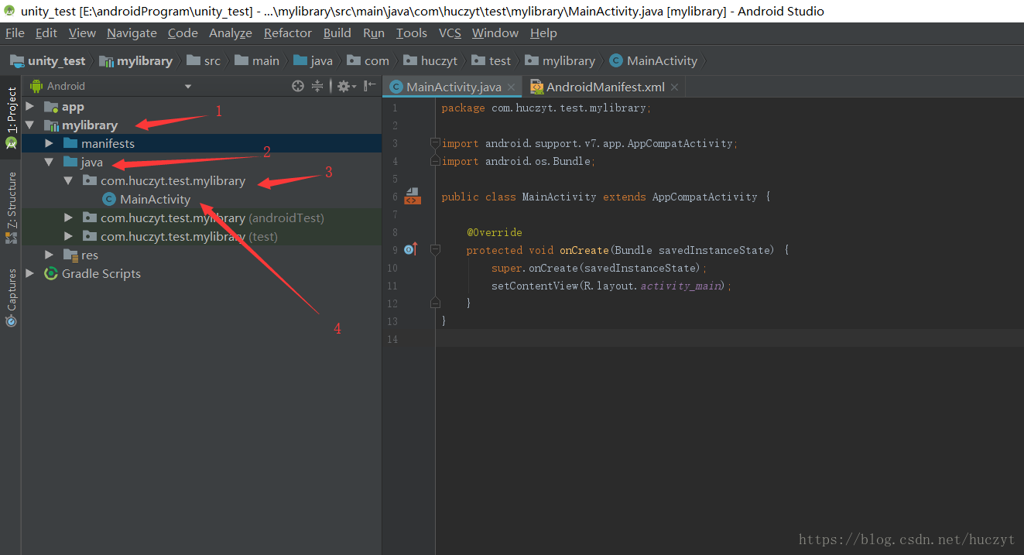Expand the (test) package node
1024x555 pixels.
pyautogui.click(x=69, y=237)
